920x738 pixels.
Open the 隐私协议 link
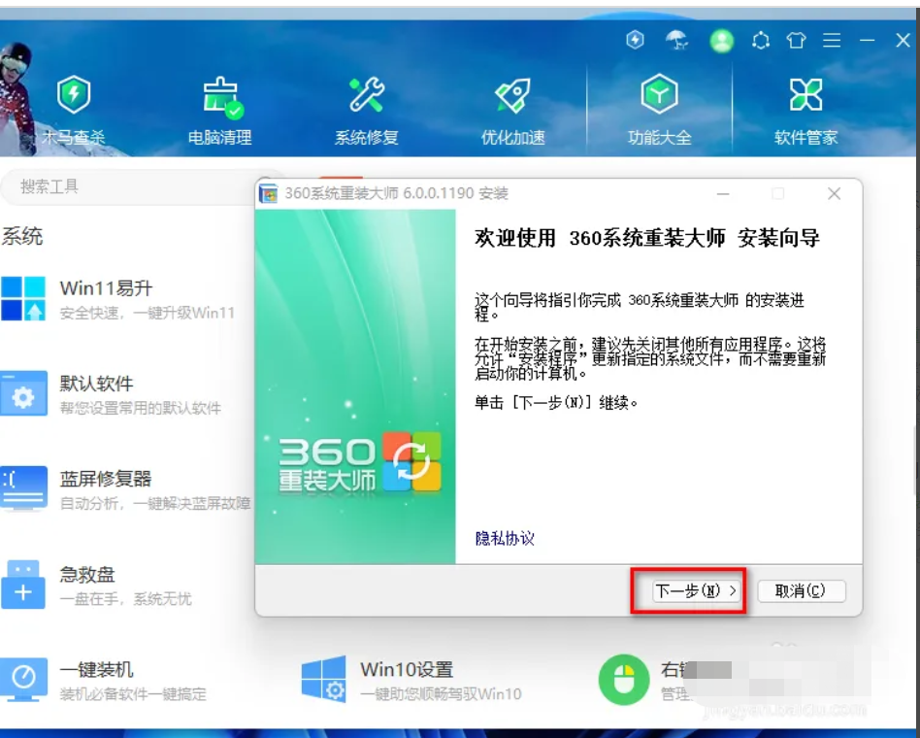[x=505, y=538]
